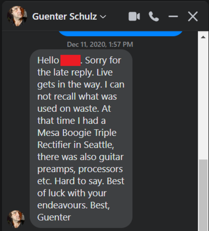
Task: Click the Dec 11, 2020 timestamp
Action: coord(100,44)
